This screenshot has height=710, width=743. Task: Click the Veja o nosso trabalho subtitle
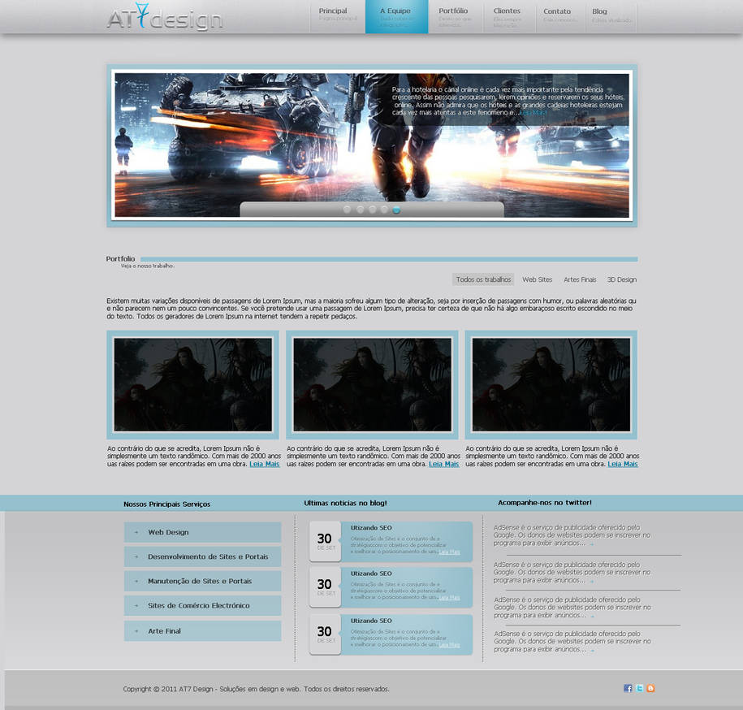147,266
